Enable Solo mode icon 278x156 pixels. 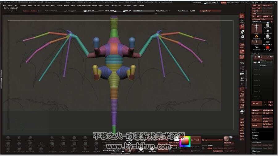point(242,112)
